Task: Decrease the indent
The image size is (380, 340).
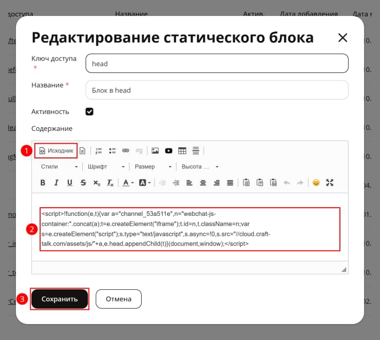Action: [x=162, y=183]
